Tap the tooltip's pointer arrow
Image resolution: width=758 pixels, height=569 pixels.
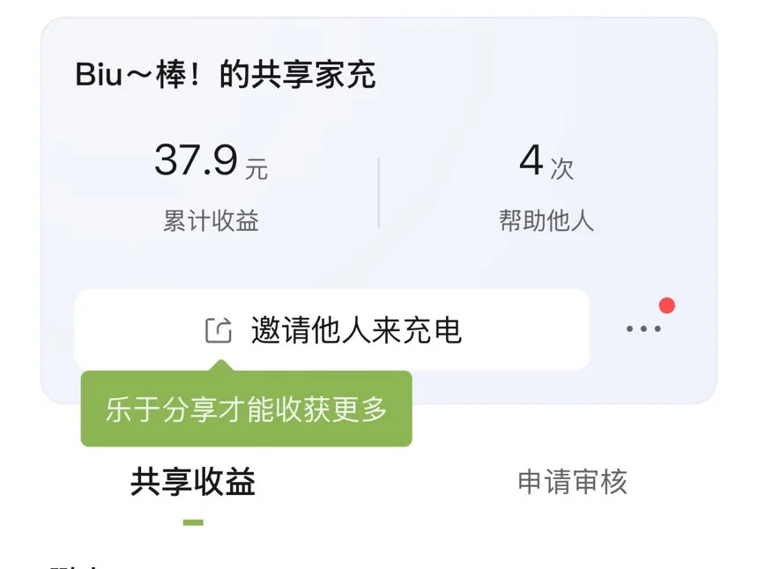point(222,366)
